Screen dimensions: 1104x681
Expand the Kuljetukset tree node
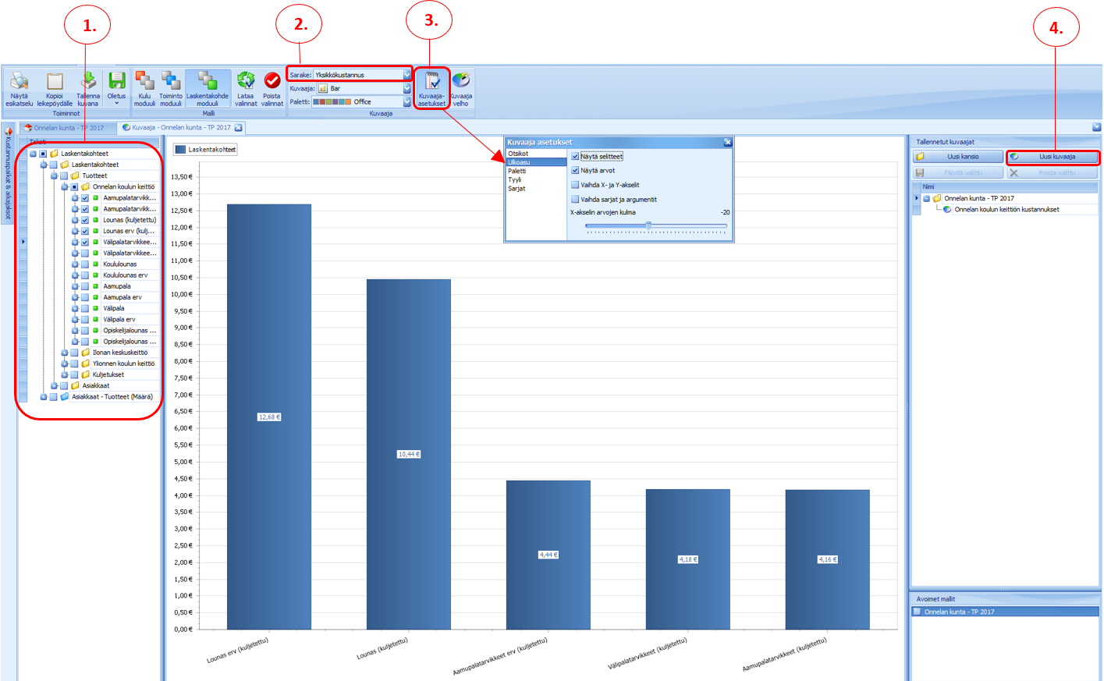pyautogui.click(x=64, y=374)
